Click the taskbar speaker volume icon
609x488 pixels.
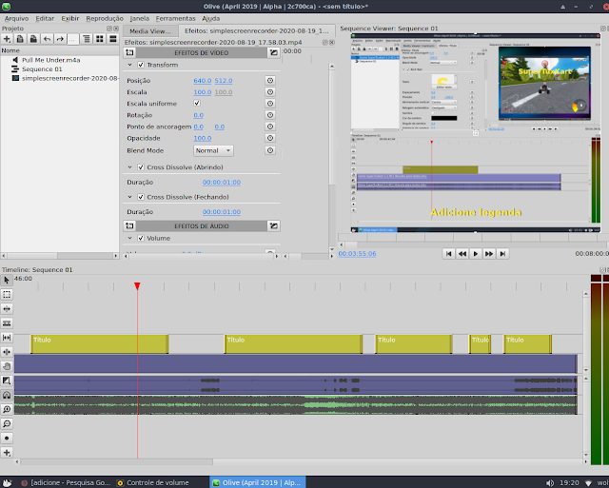point(550,483)
